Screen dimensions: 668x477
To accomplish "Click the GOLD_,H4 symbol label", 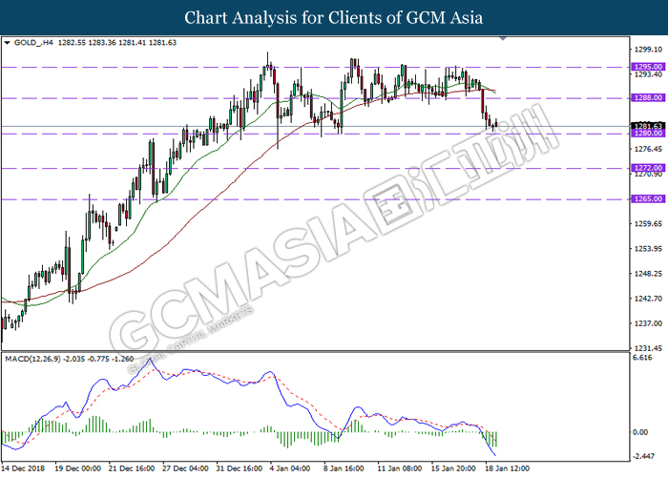I will pos(33,43).
